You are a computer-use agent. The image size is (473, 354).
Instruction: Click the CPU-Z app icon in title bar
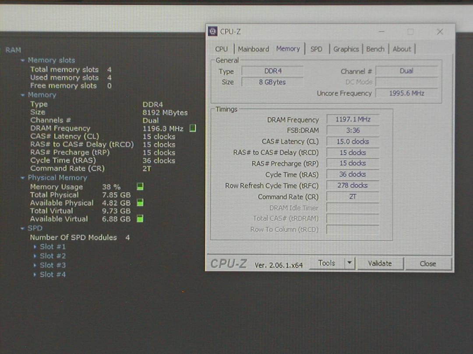213,31
